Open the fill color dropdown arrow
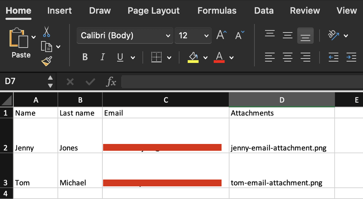The width and height of the screenshot is (363, 199). coord(205,58)
